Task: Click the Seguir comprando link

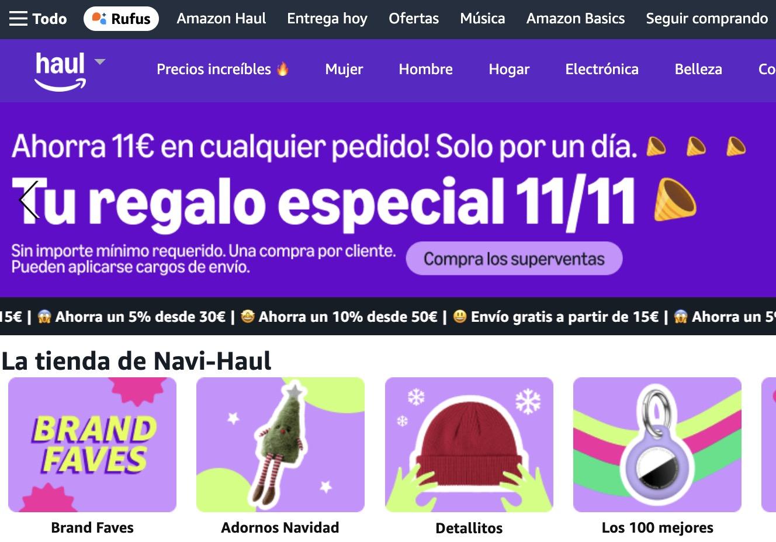Action: click(707, 19)
